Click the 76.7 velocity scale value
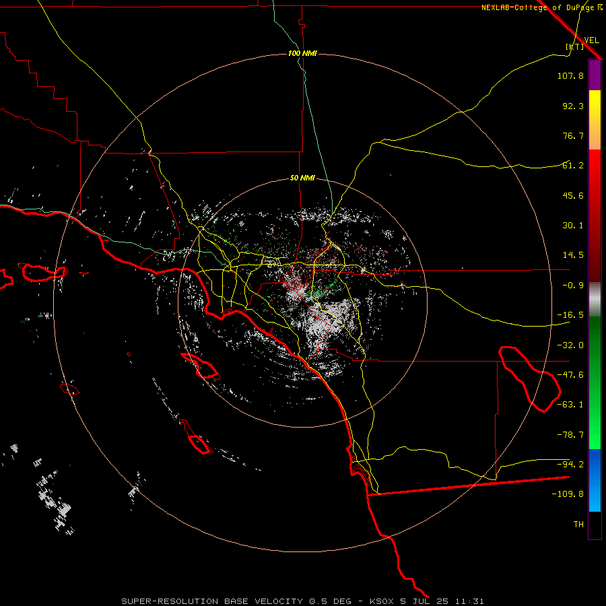This screenshot has width=606, height=606. pos(573,135)
